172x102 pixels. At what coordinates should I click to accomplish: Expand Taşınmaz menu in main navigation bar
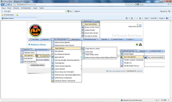pyautogui.click(x=45, y=39)
